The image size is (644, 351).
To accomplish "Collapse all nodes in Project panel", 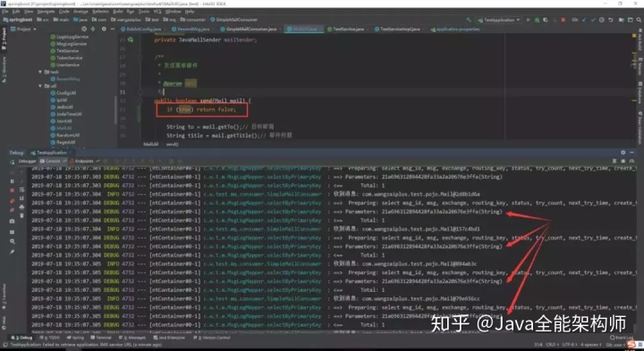I will click(x=92, y=29).
